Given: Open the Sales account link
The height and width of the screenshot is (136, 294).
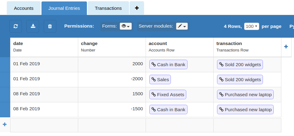Looking at the screenshot, I should click(x=160, y=80).
